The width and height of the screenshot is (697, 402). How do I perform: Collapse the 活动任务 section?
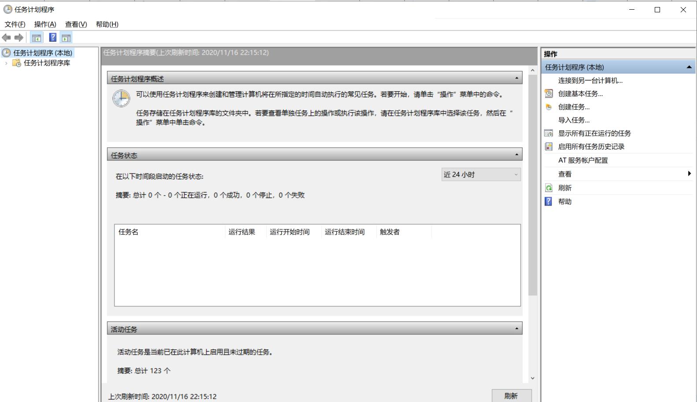517,329
